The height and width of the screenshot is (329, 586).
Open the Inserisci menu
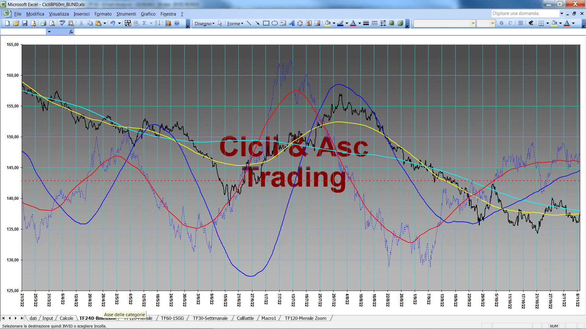(x=81, y=14)
